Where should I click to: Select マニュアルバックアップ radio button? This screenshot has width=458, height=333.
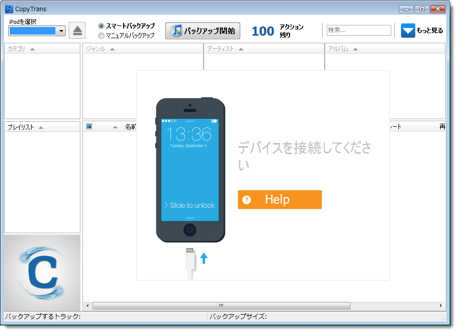click(101, 36)
